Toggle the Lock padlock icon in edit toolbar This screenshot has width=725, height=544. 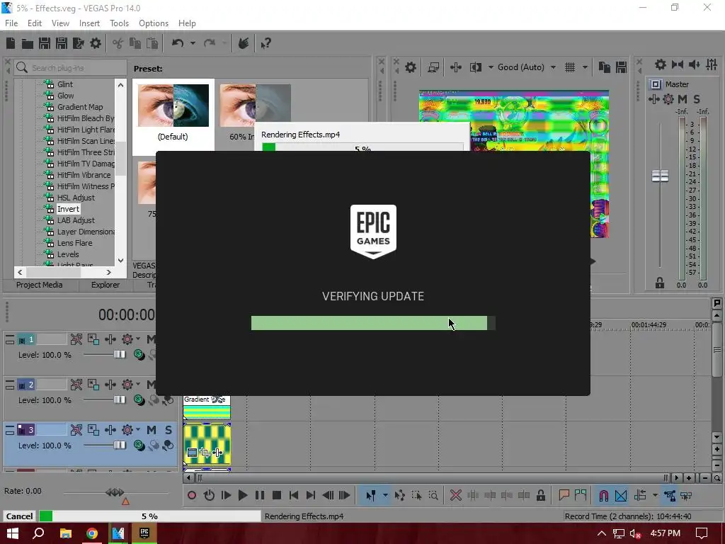[540, 495]
